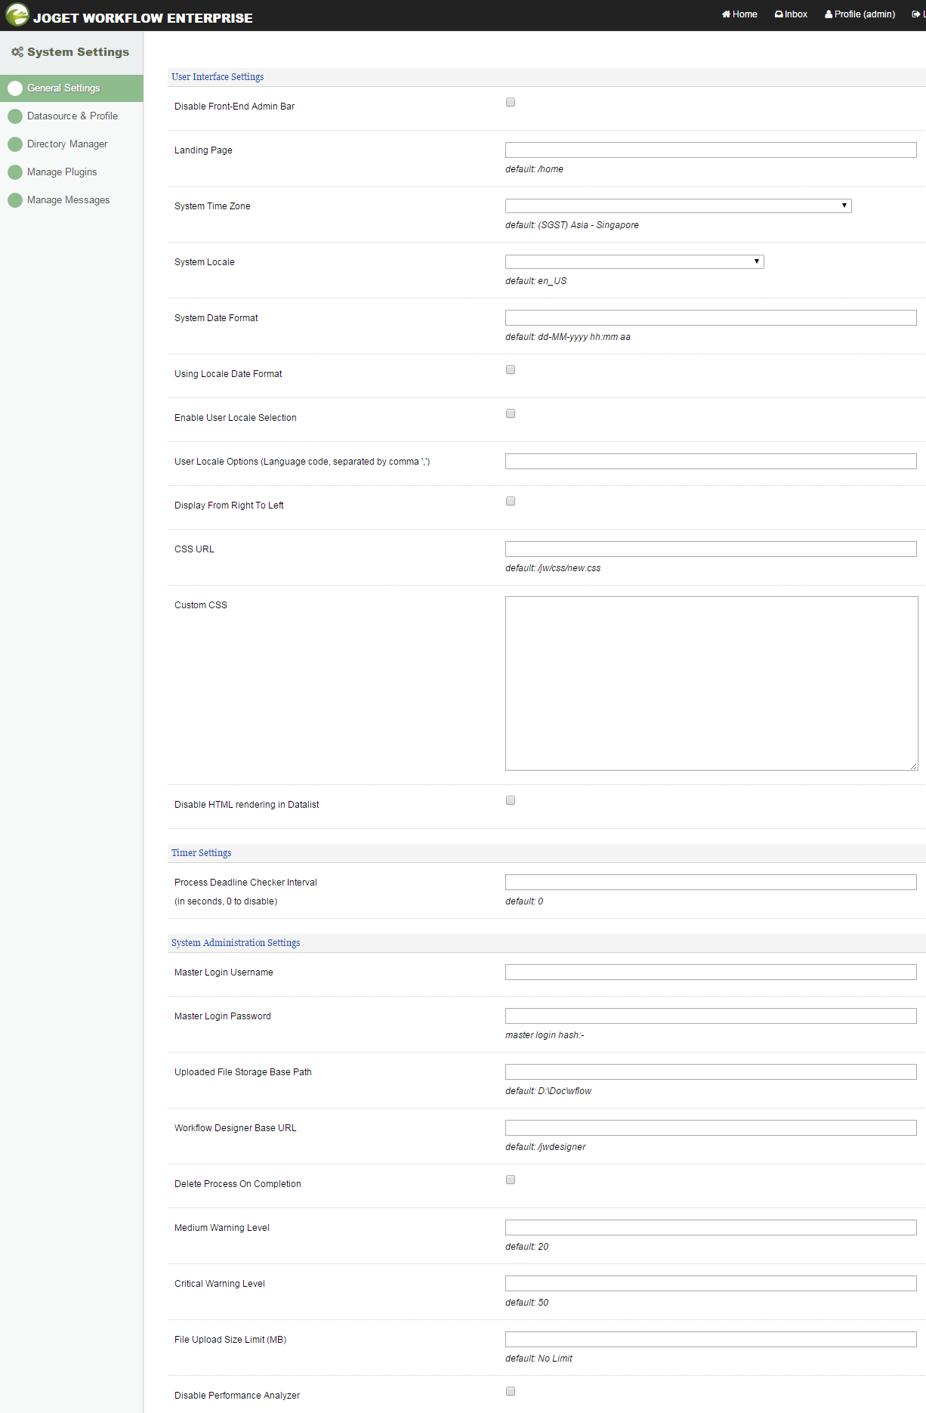Check Display From Right To Left
Viewport: 926px width, 1413px height.
point(511,502)
